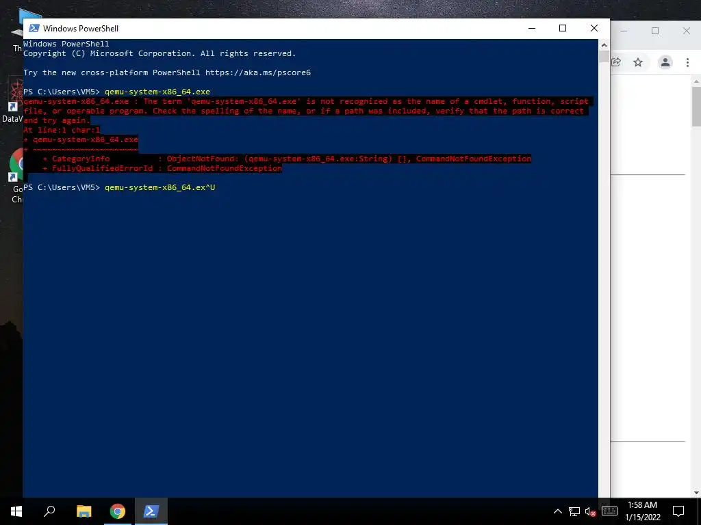Switch to Google Chrome in the taskbar
The image size is (701, 525).
click(118, 511)
